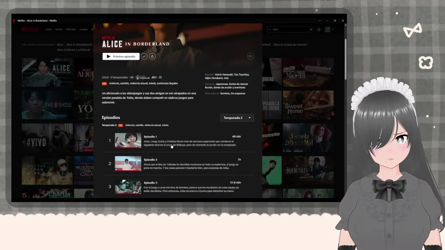Open La Escuela del Bien y del Mal thumbnail
The width and height of the screenshot is (445, 250).
308,138
